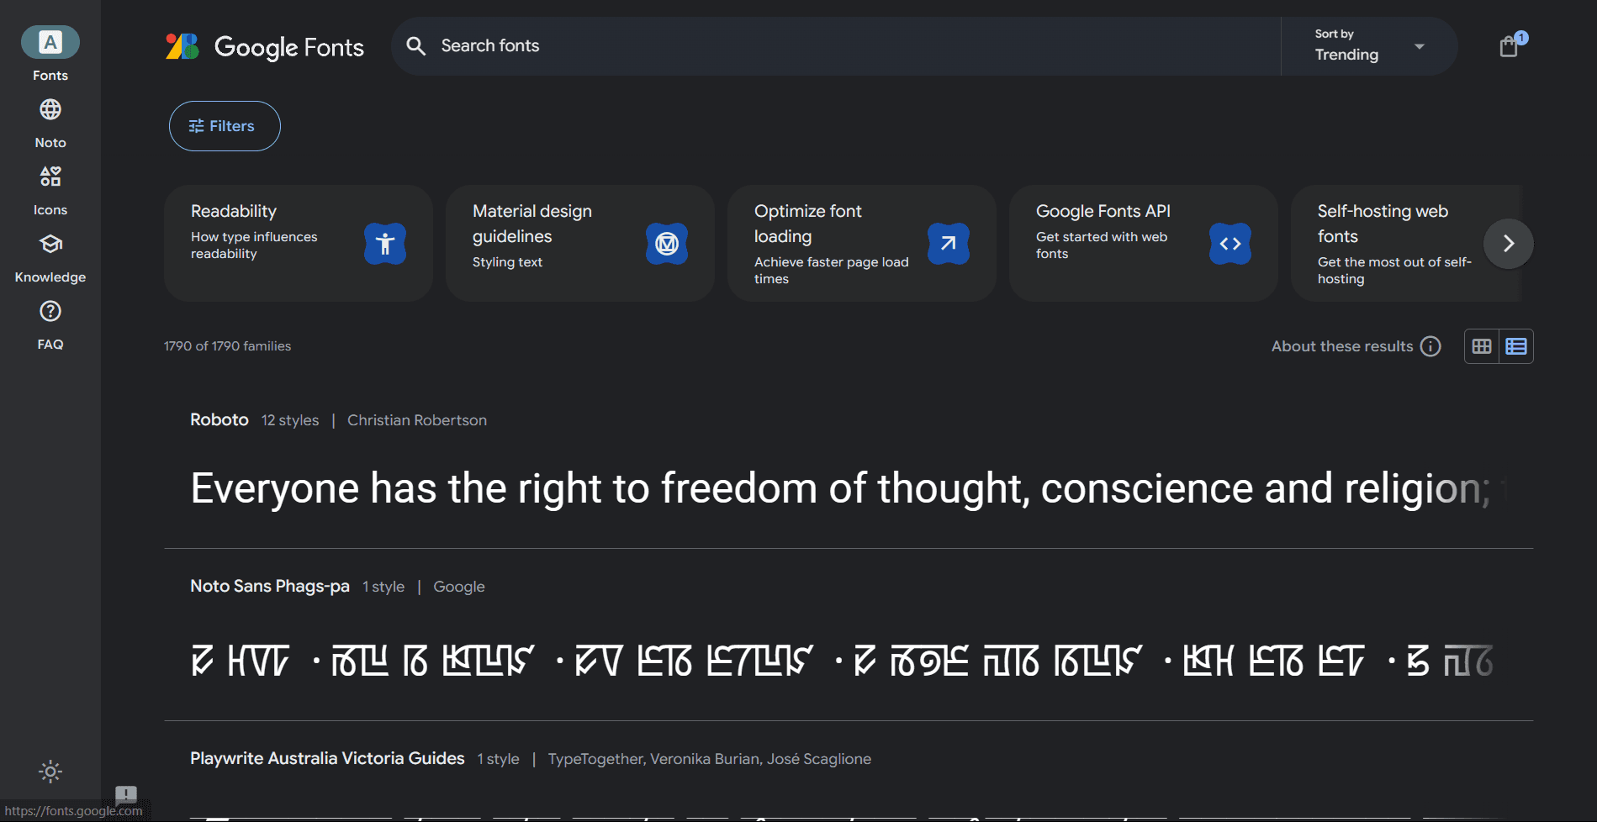Click the search magnifier icon
This screenshot has height=822, width=1597.
(416, 45)
